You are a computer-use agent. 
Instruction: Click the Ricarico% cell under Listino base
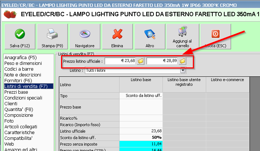[141, 118]
